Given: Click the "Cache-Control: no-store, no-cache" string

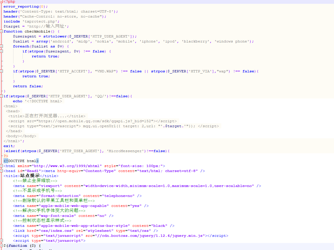Looking at the screenshot, I should tap(61, 16).
